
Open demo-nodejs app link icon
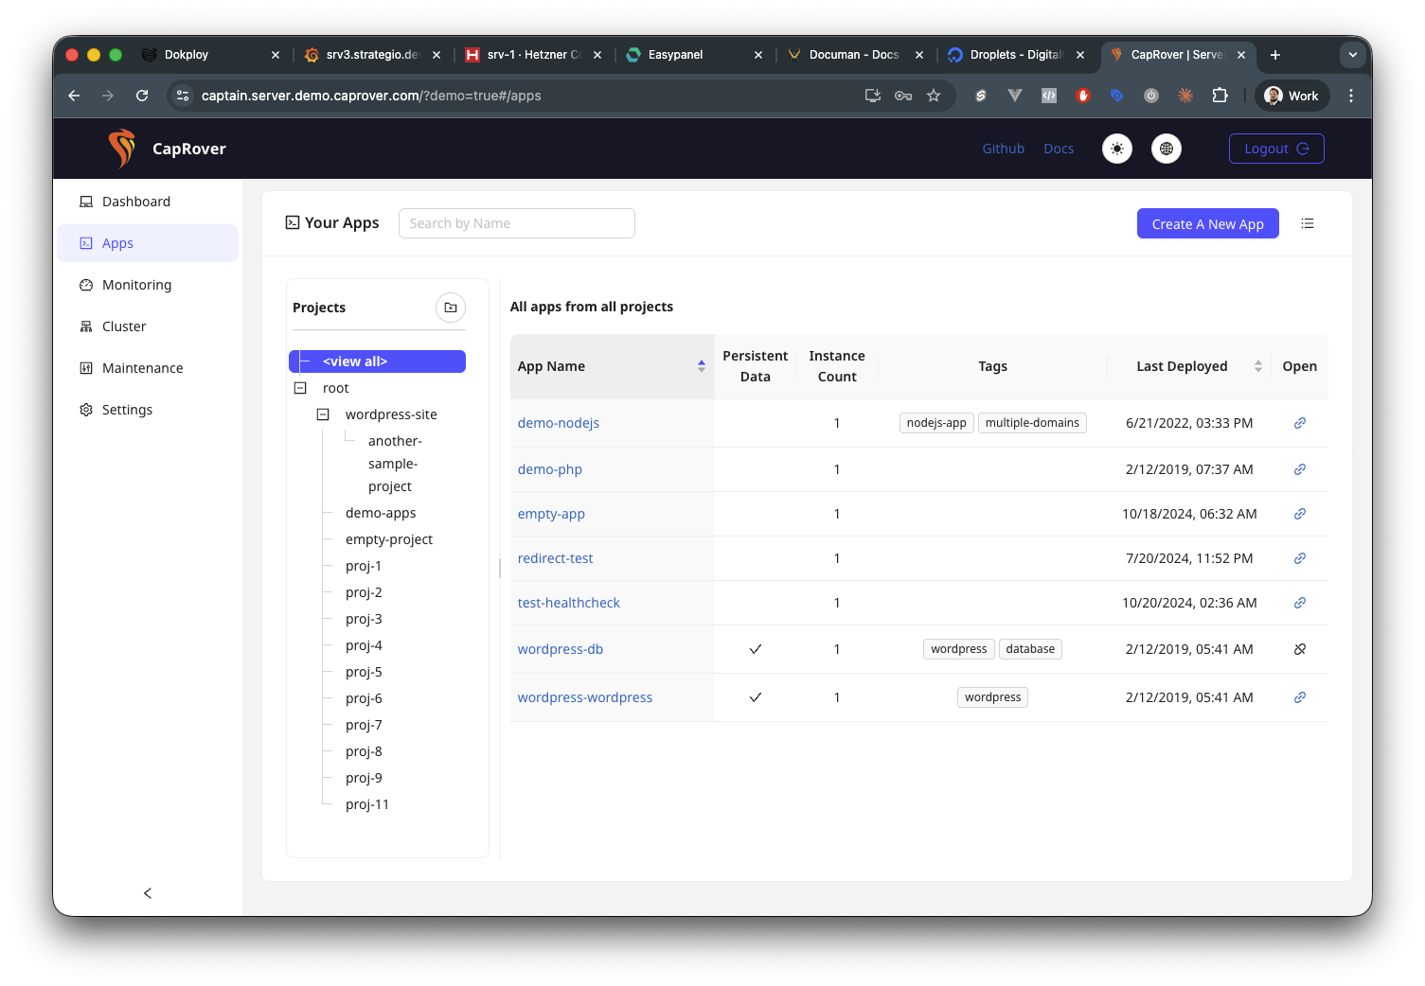click(1300, 423)
